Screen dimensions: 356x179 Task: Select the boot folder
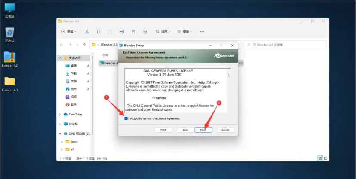pyautogui.click(x=71, y=142)
